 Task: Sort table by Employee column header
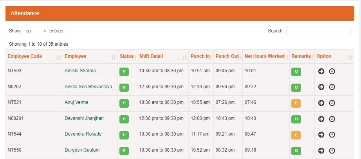[x=90, y=56]
